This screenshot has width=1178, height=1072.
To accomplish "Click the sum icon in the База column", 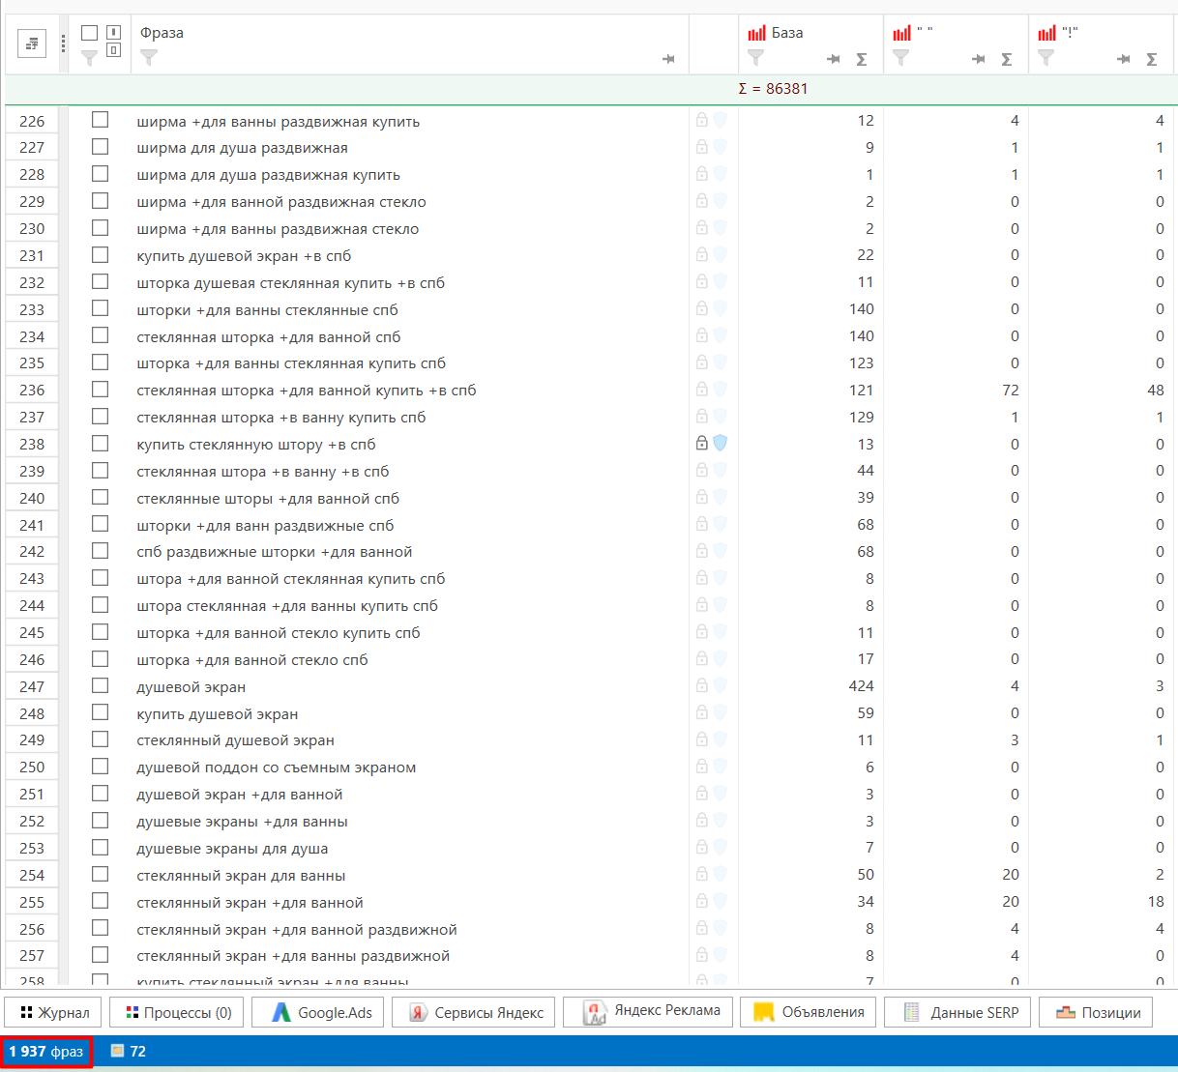I will (862, 59).
